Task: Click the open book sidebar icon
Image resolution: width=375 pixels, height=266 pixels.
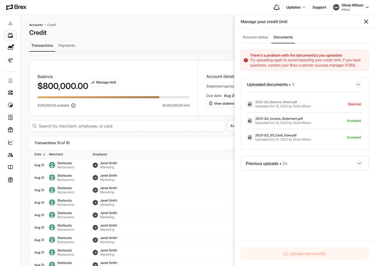Action: 10,167
